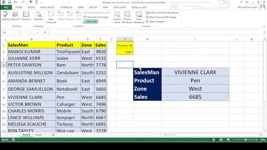
Task: Open the FILE tab
Action: 6,7
